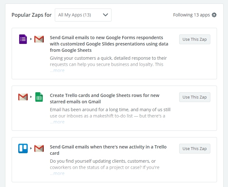Click the green Google Sheets icon
228x187 pixels.
click(x=39, y=97)
